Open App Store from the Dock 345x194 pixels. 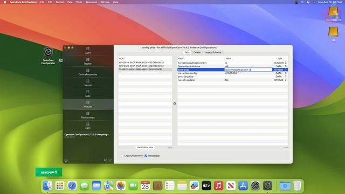pos(243,186)
